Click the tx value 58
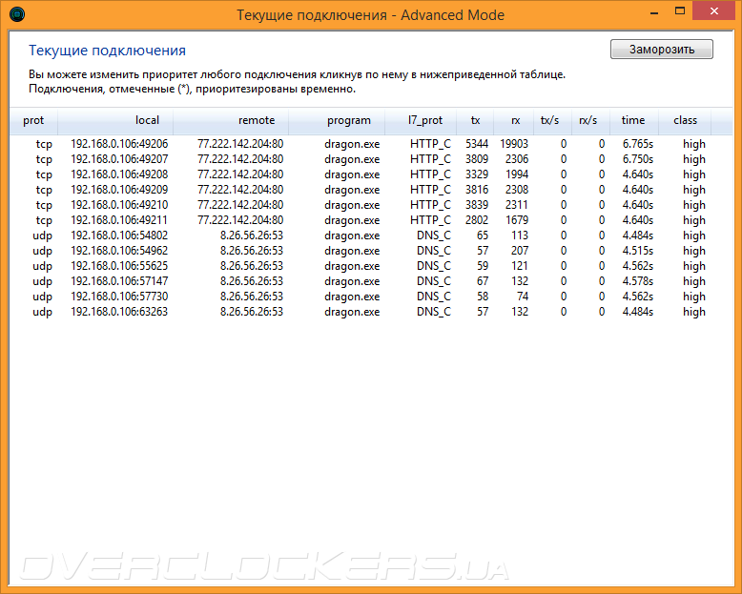 pyautogui.click(x=483, y=297)
